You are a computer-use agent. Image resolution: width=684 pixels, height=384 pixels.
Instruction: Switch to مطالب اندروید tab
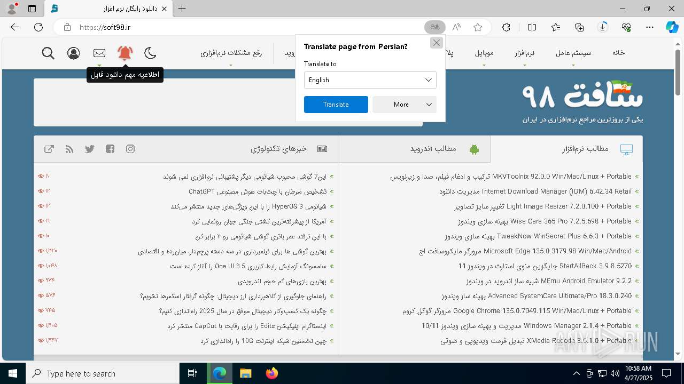414,149
